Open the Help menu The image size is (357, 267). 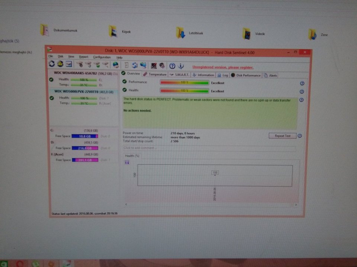(119, 57)
